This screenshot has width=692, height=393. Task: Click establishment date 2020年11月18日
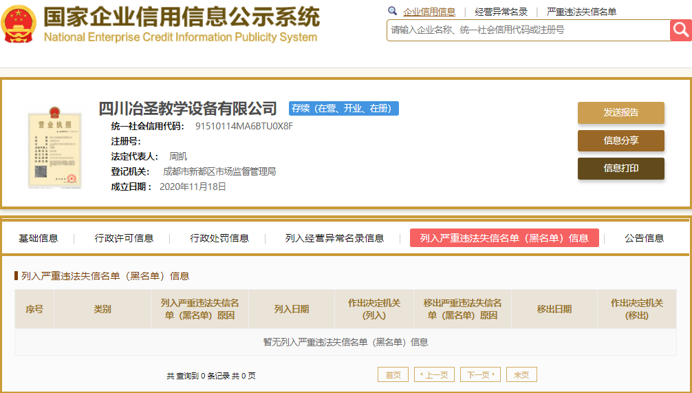[193, 187]
